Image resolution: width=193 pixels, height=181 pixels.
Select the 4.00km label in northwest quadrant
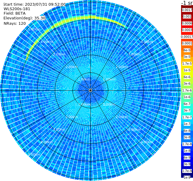(47, 42)
